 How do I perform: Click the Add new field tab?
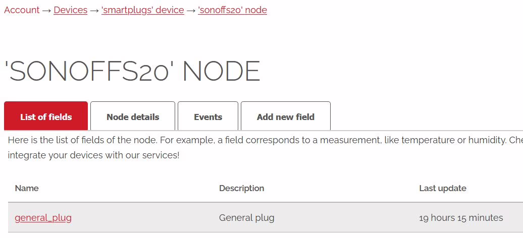tap(286, 116)
